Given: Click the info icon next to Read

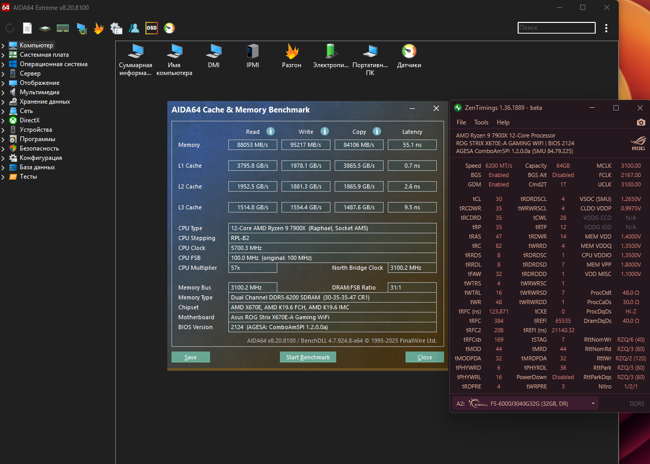Looking at the screenshot, I should 271,132.
